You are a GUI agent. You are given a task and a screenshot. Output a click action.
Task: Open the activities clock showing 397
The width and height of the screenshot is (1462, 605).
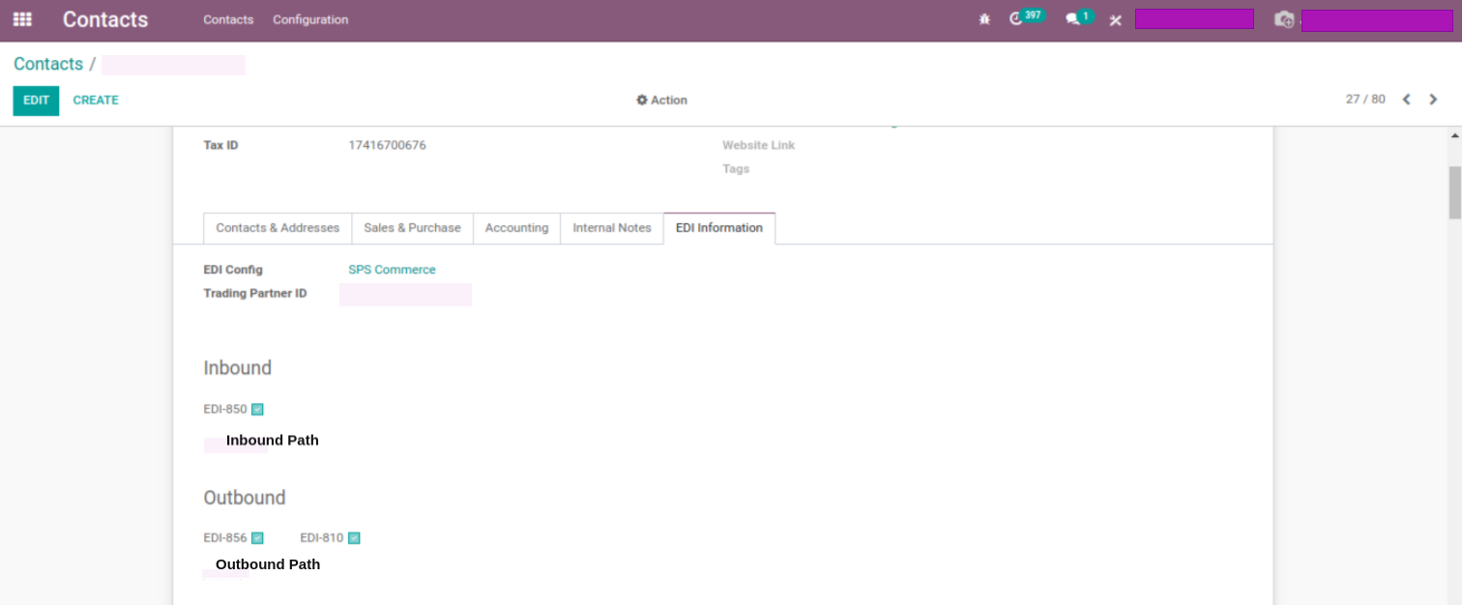(1022, 18)
